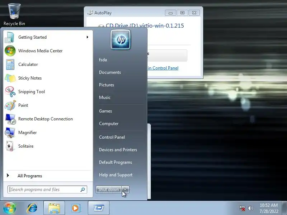
Task: Open the fsda user folder
Action: [103, 60]
